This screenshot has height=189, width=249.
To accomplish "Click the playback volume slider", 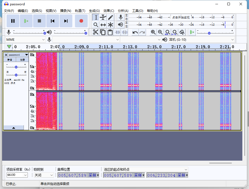I will pos(70,33).
